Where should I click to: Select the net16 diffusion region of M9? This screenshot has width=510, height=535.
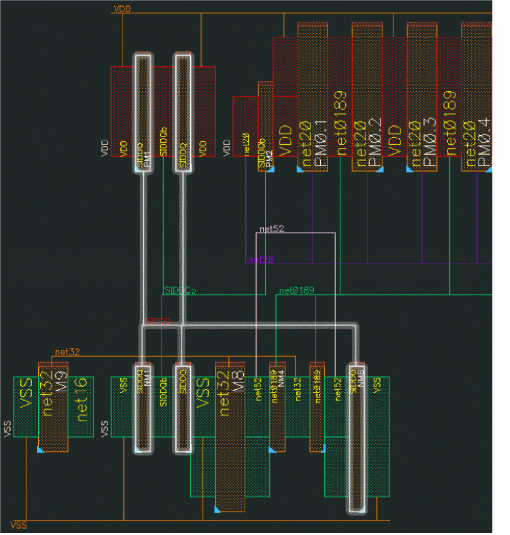[x=81, y=406]
